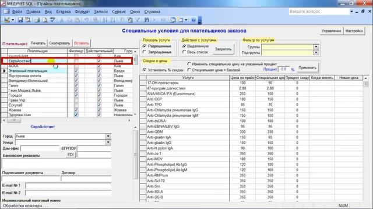The height and width of the screenshot is (209, 373).
Task: Choose Выделенную under Действия с услугами
Action: (x=184, y=46)
